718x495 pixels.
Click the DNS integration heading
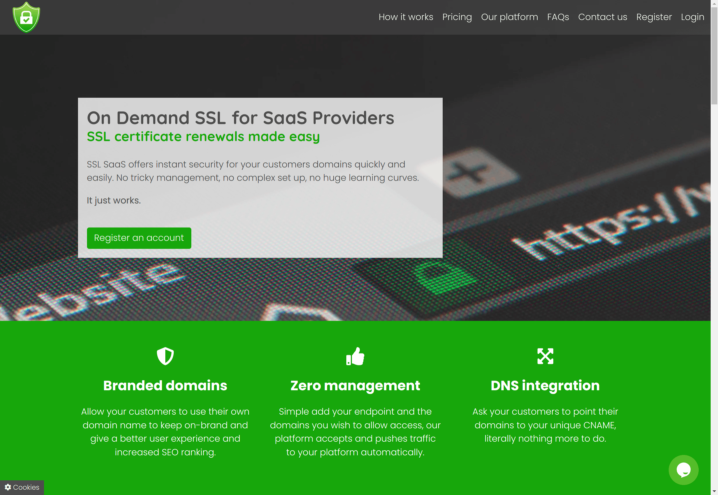[x=545, y=386]
